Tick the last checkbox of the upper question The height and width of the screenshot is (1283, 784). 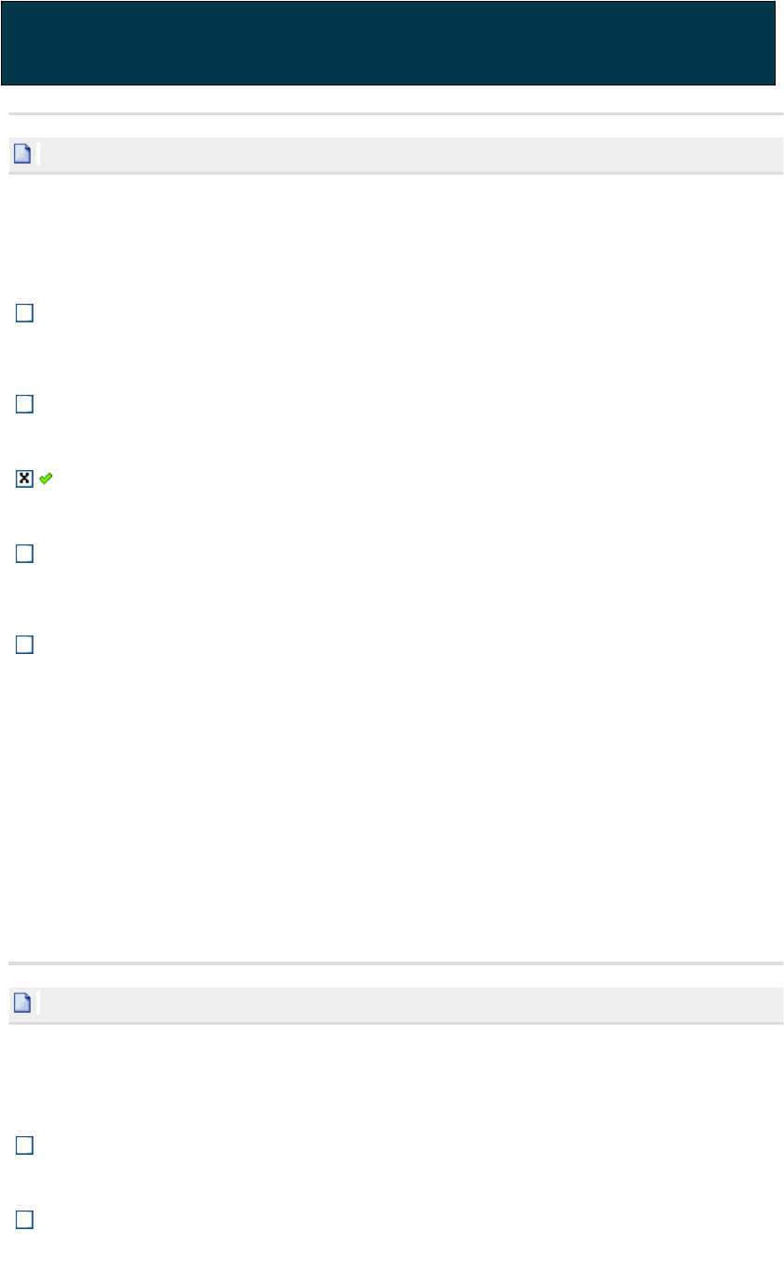(24, 644)
